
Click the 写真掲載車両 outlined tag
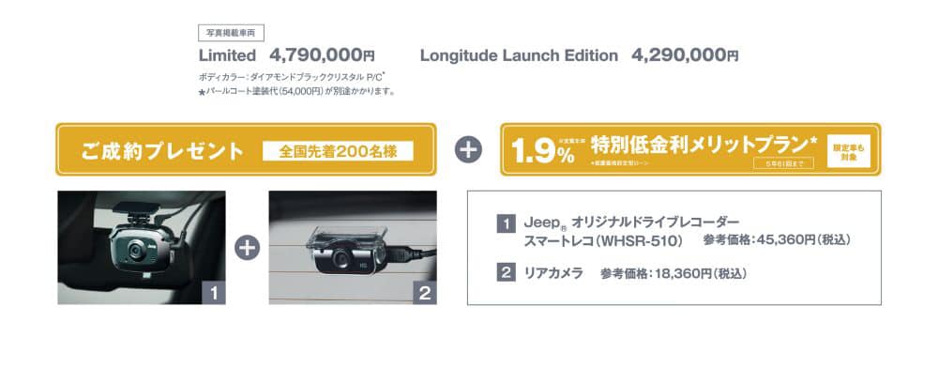click(231, 33)
